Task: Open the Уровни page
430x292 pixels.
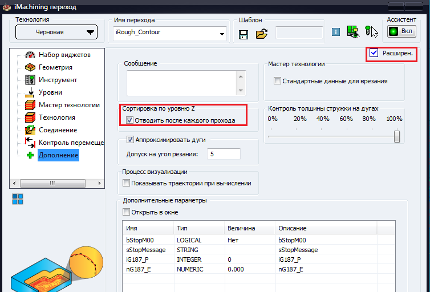Action: (50, 92)
